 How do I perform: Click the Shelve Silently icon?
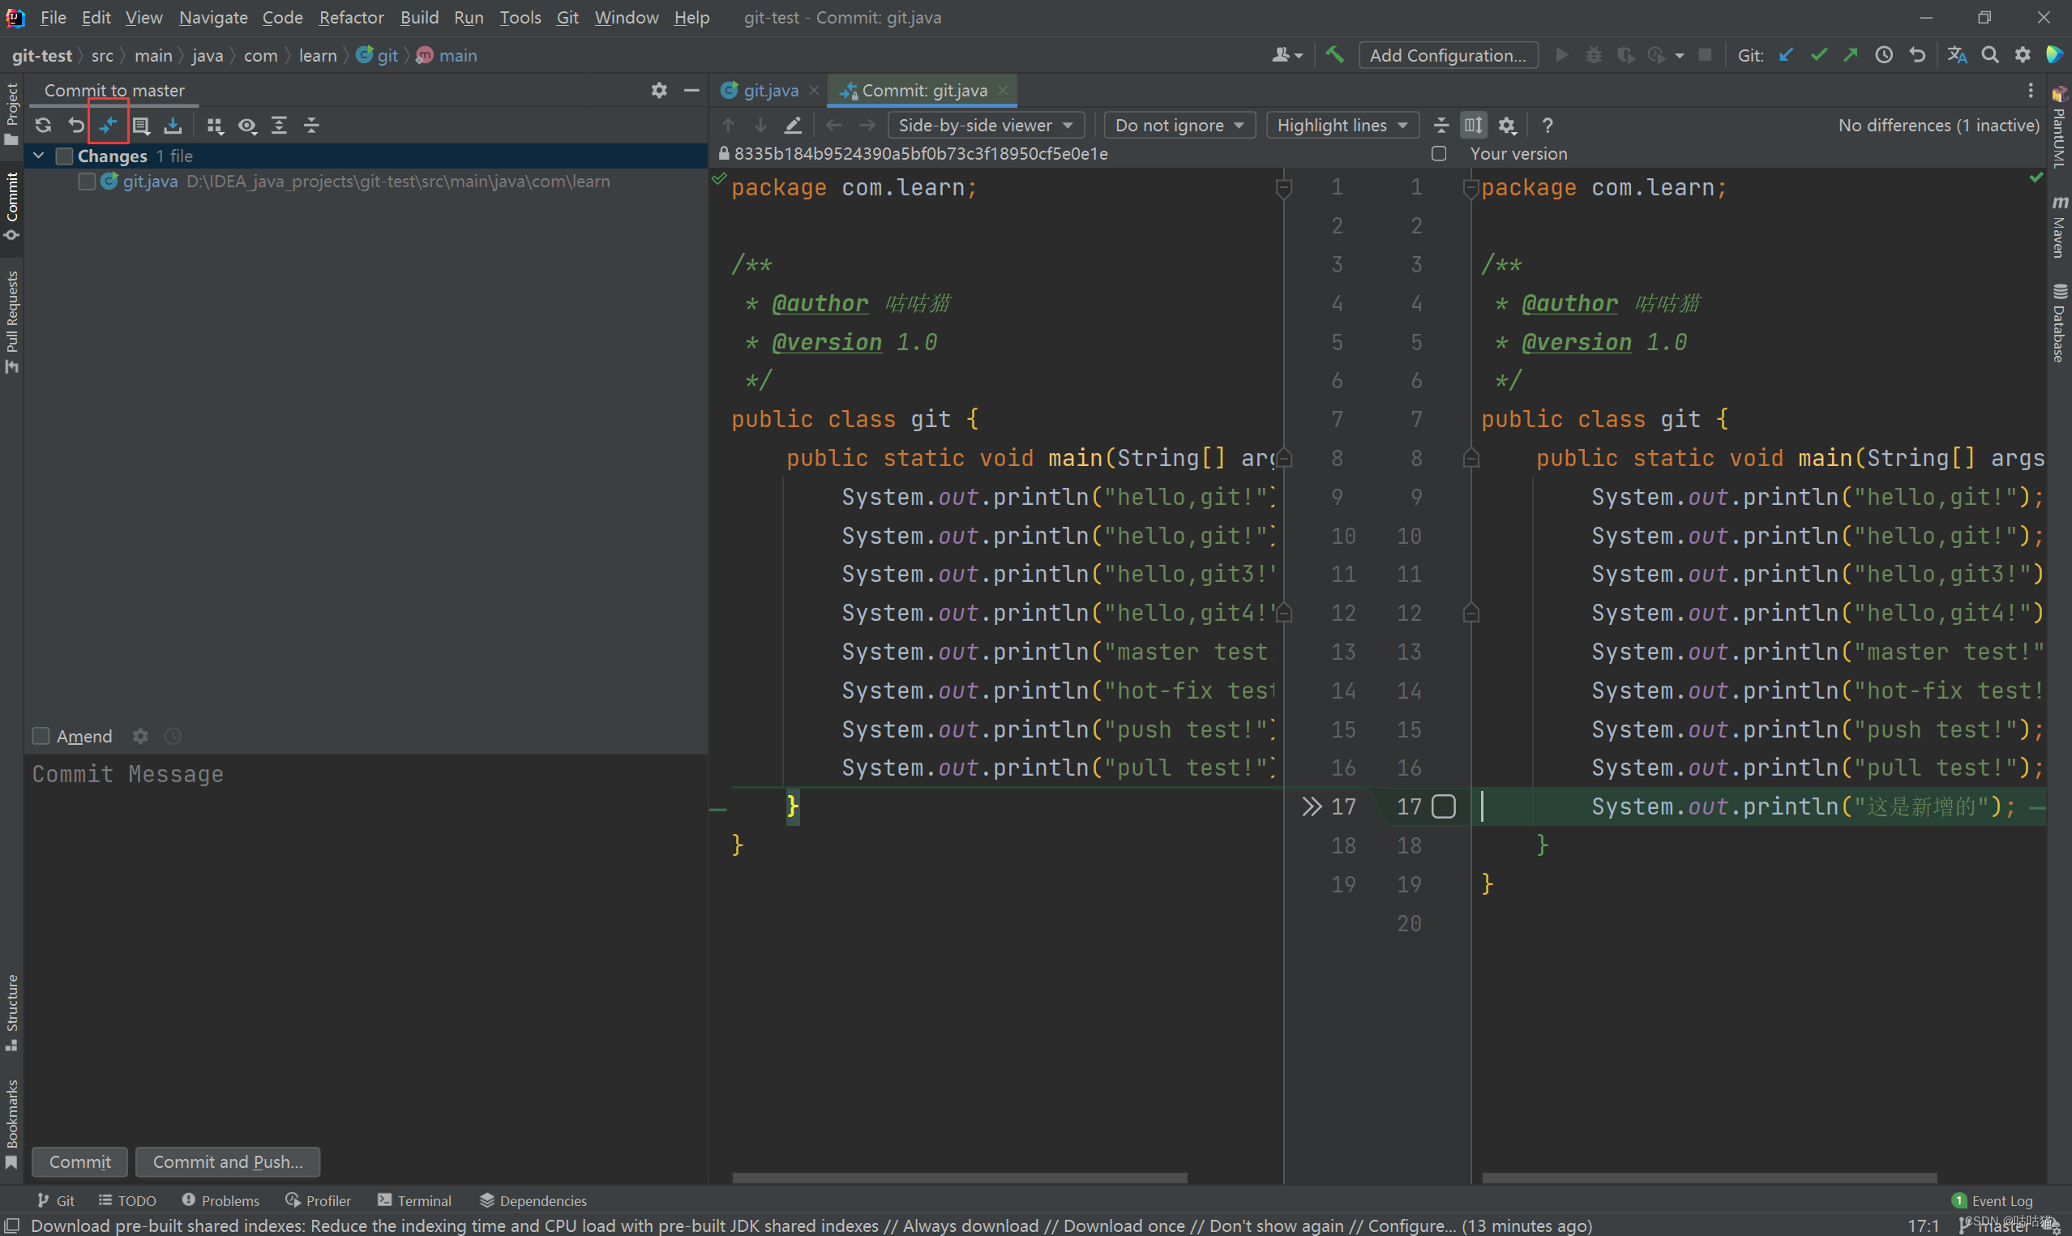click(173, 125)
